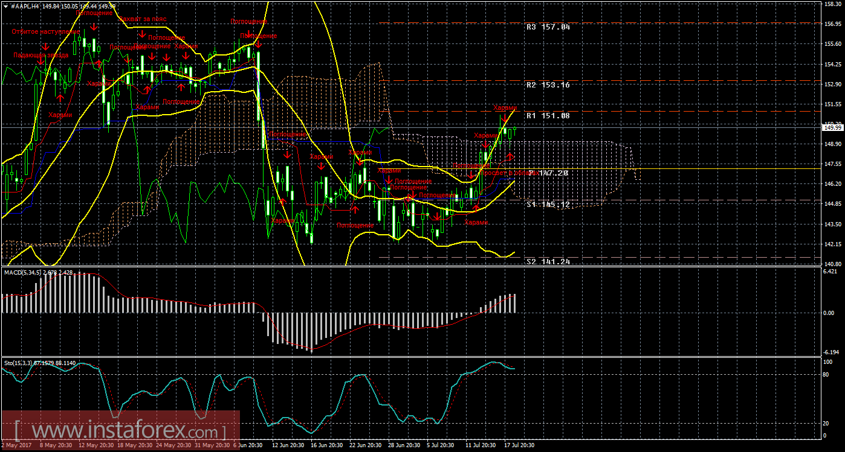Click the current price tag 149.99
Image resolution: width=845 pixels, height=452 pixels.
click(832, 127)
